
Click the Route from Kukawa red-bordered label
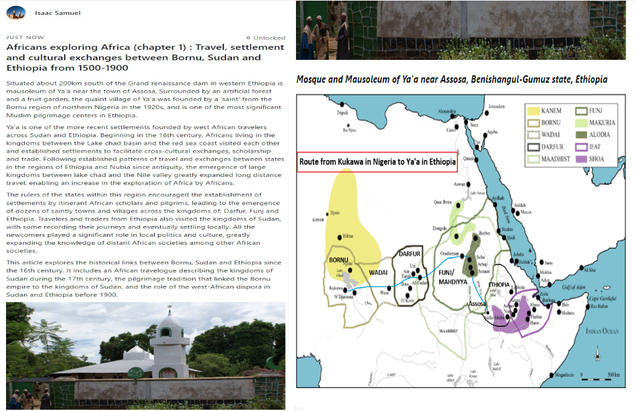click(x=377, y=162)
